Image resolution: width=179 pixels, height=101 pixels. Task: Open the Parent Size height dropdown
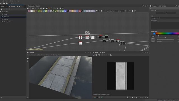(122, 11)
